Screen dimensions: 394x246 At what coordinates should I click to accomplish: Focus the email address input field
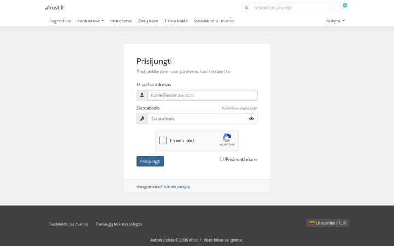tap(202, 95)
